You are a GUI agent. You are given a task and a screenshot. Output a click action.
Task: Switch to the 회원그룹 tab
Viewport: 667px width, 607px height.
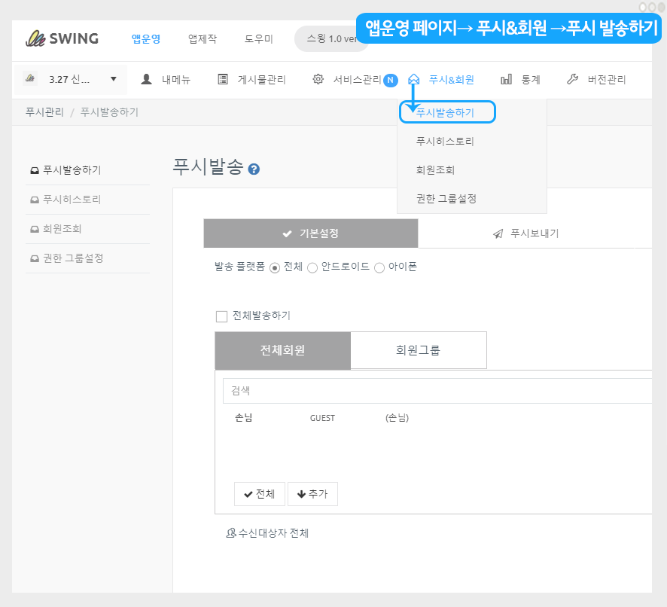point(418,350)
